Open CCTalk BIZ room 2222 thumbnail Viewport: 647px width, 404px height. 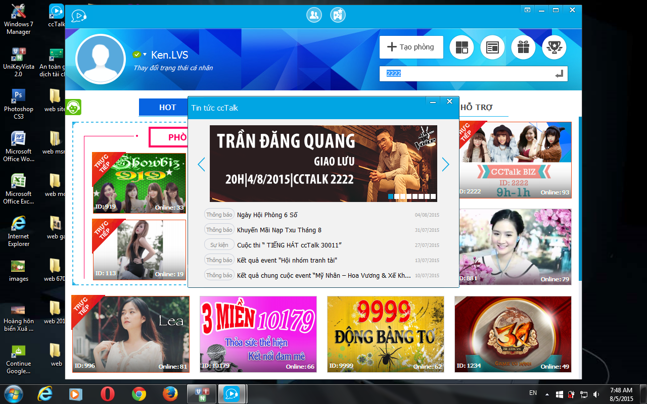click(515, 160)
